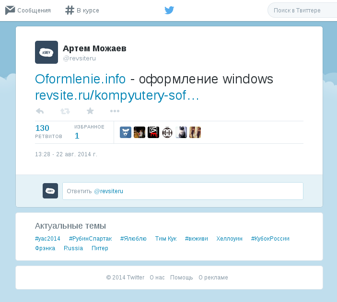Click the Актуальные темы heading
The width and height of the screenshot is (337, 302).
point(70,226)
